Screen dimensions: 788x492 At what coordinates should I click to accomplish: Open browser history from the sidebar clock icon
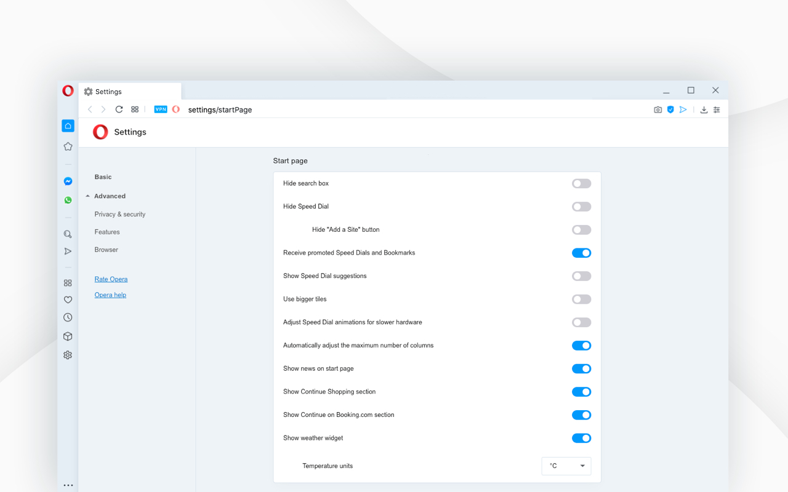(x=68, y=317)
